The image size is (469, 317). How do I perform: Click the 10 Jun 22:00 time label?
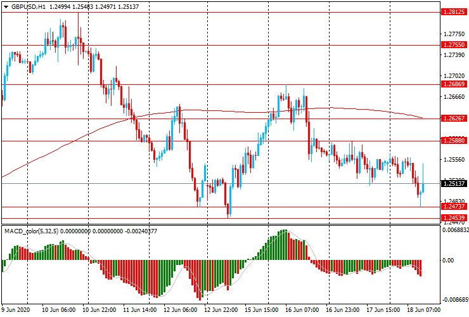[x=100, y=310]
